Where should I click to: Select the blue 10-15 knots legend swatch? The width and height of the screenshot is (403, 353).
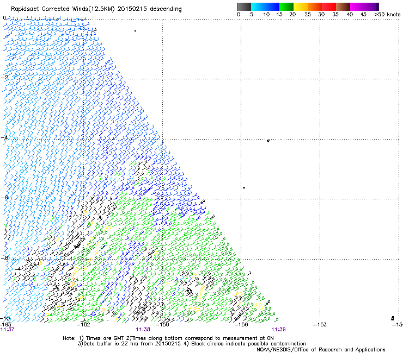tap(272, 7)
